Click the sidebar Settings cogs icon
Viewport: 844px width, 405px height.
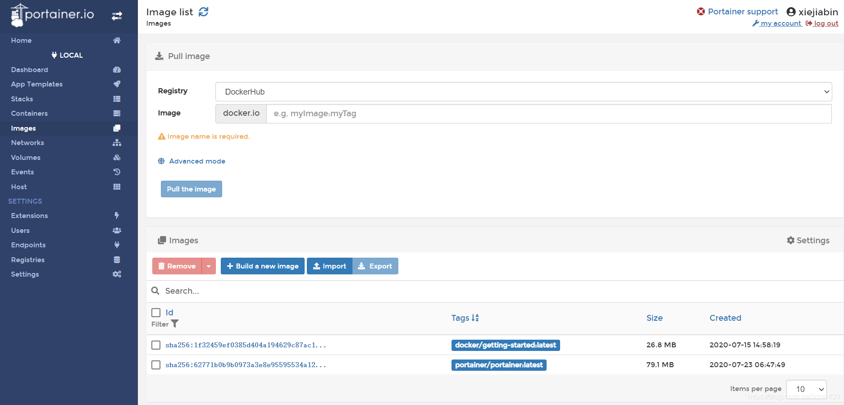(x=117, y=274)
